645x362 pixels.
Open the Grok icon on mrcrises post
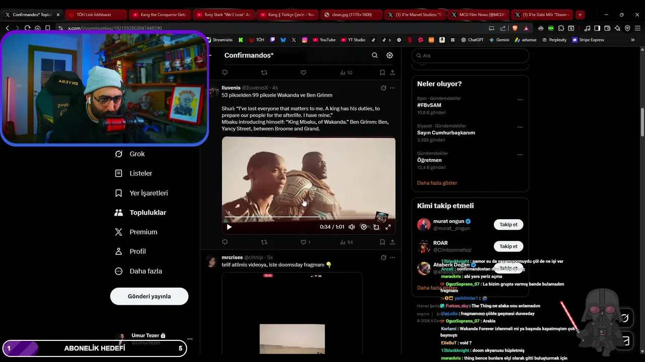(383, 257)
